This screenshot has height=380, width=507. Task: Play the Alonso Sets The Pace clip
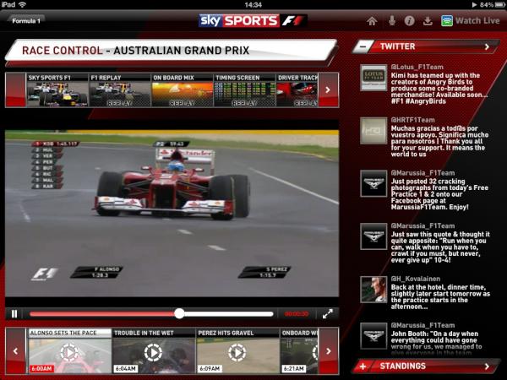coord(69,352)
